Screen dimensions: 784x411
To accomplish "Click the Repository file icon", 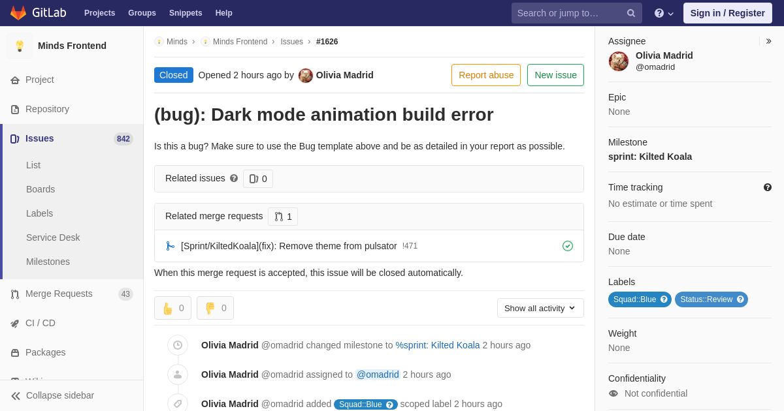I will 15,109.
